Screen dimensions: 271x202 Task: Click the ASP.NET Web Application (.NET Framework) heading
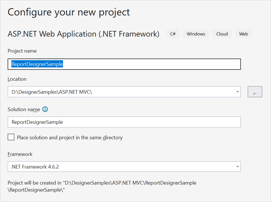click(x=83, y=34)
